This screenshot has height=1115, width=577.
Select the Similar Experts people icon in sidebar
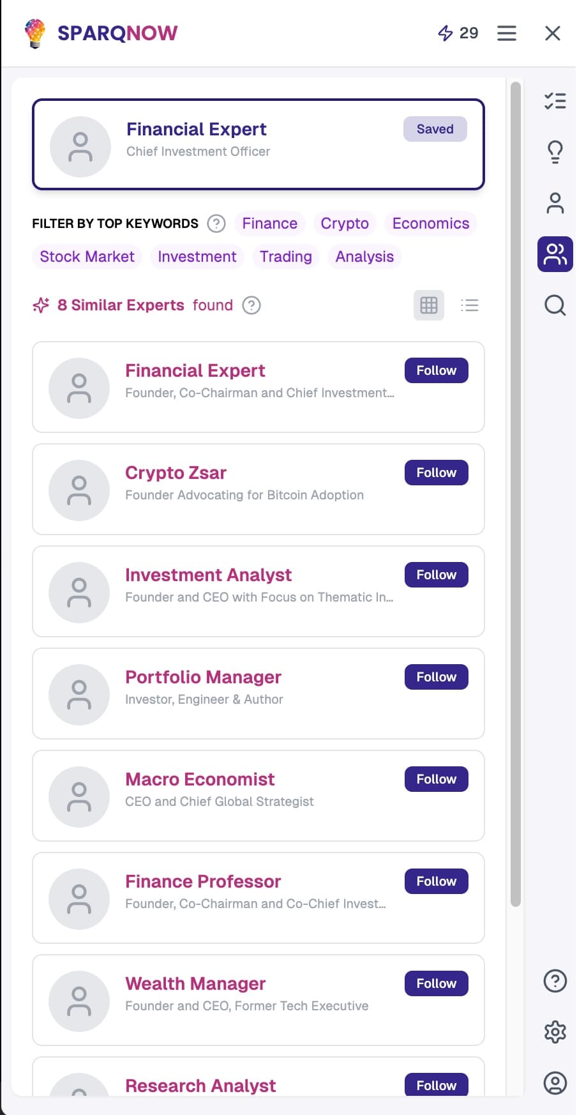555,254
